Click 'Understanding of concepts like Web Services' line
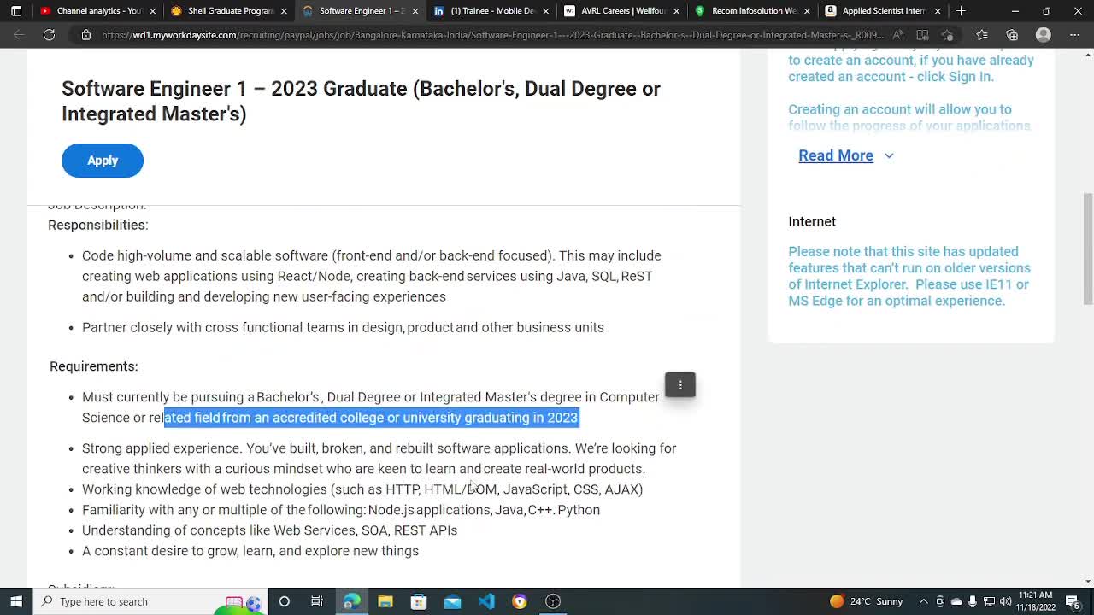 tap(269, 530)
